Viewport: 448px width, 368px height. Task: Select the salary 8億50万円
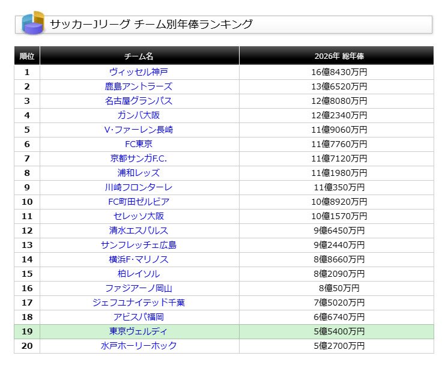point(339,288)
